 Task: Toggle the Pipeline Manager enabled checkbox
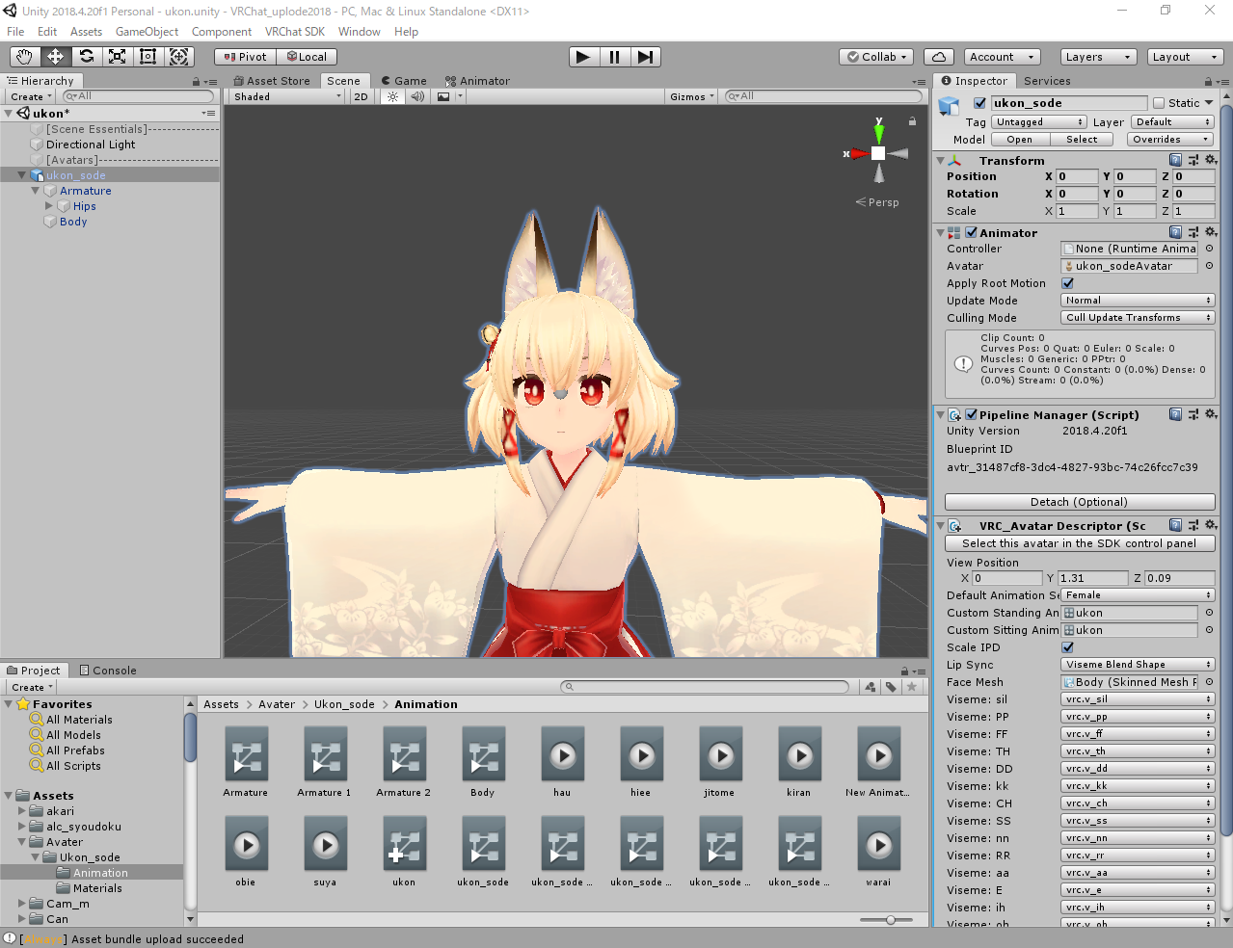coord(972,414)
